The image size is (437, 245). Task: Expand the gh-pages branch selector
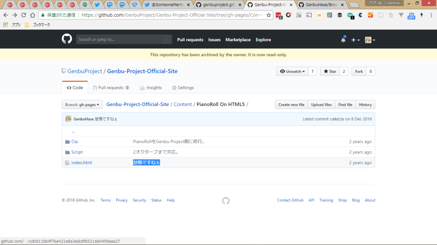pyautogui.click(x=82, y=105)
